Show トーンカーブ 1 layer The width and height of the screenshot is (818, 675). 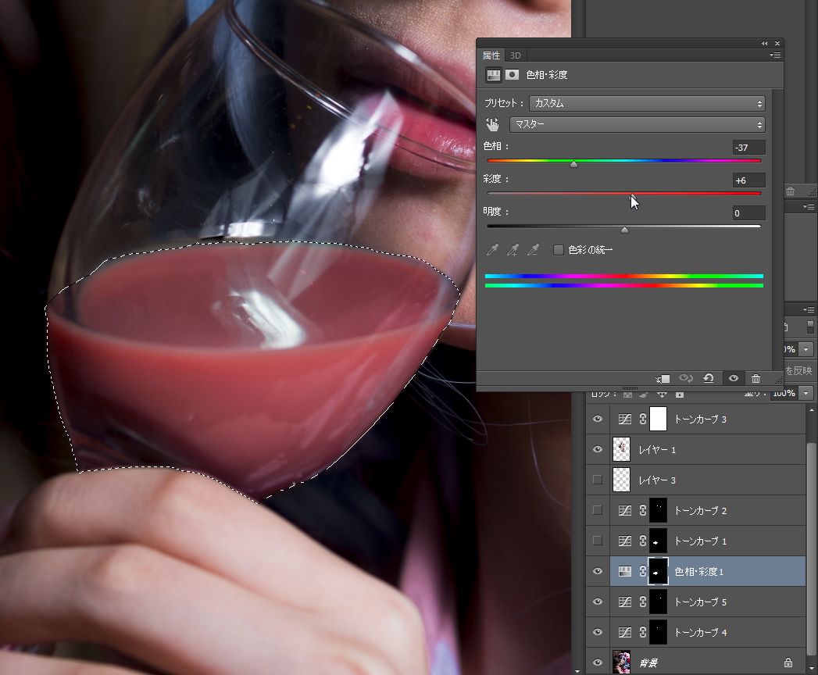pyautogui.click(x=598, y=541)
